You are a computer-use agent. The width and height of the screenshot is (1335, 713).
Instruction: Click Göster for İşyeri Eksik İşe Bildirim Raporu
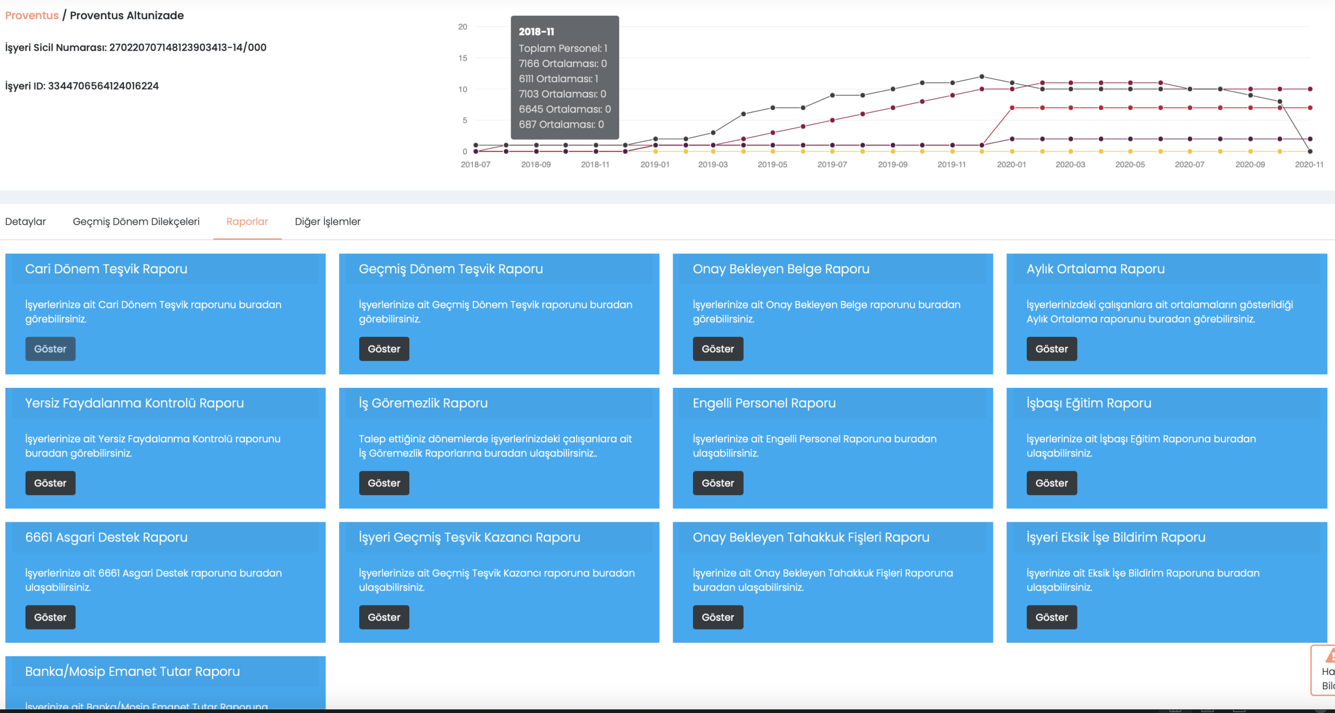coord(1051,617)
